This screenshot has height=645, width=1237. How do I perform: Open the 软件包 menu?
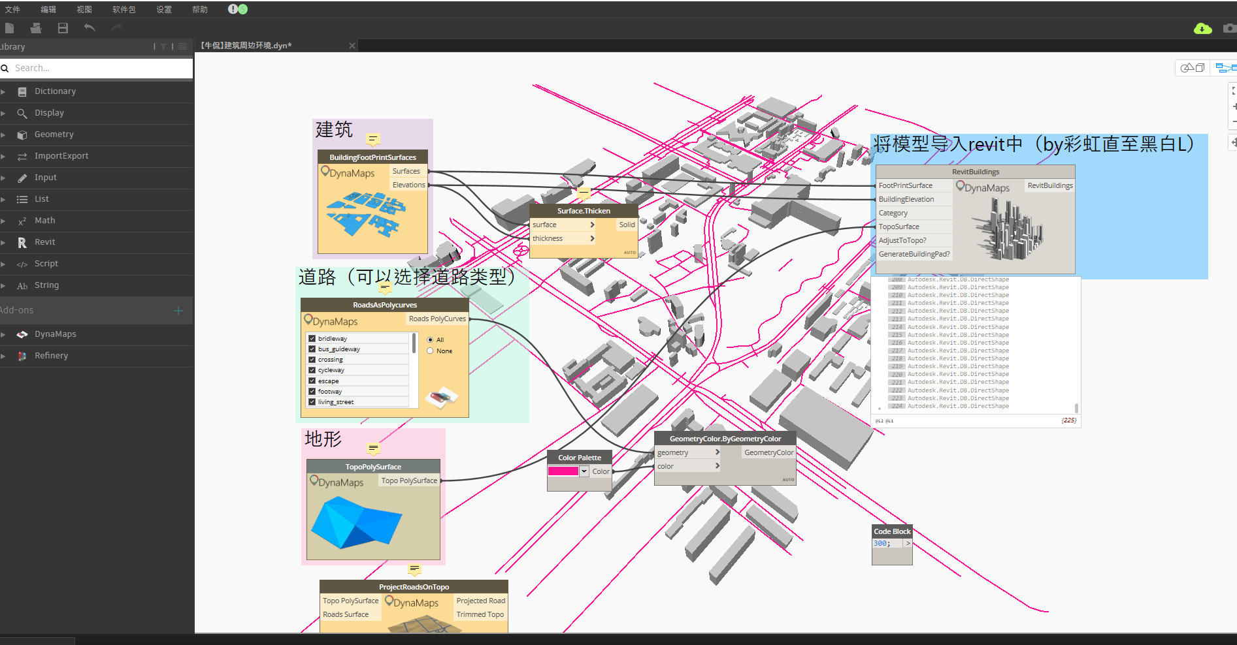click(124, 9)
